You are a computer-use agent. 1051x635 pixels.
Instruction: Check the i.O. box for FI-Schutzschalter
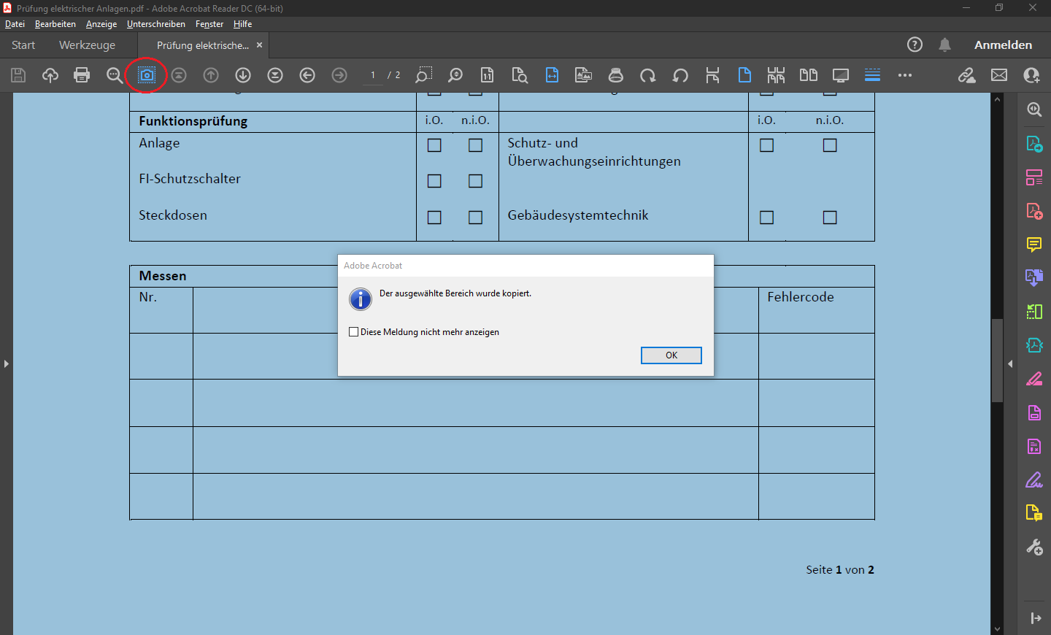pos(434,181)
